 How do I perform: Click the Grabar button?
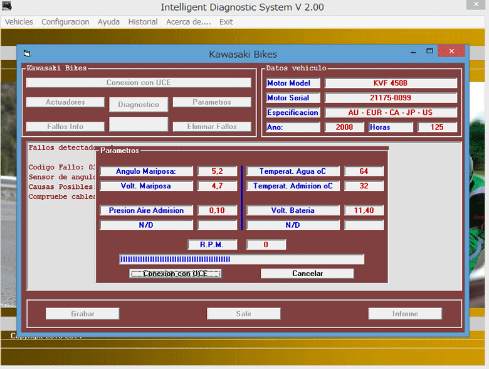(82, 314)
